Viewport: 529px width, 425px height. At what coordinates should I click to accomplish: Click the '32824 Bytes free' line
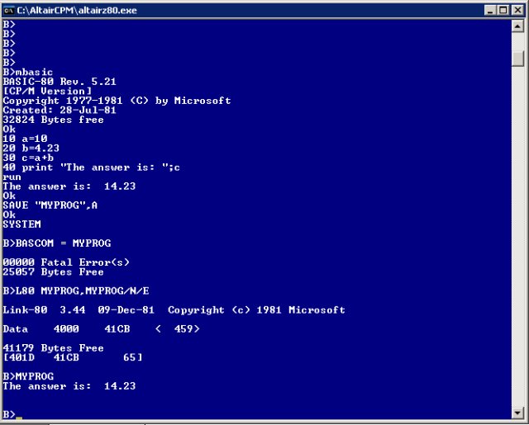(x=53, y=120)
